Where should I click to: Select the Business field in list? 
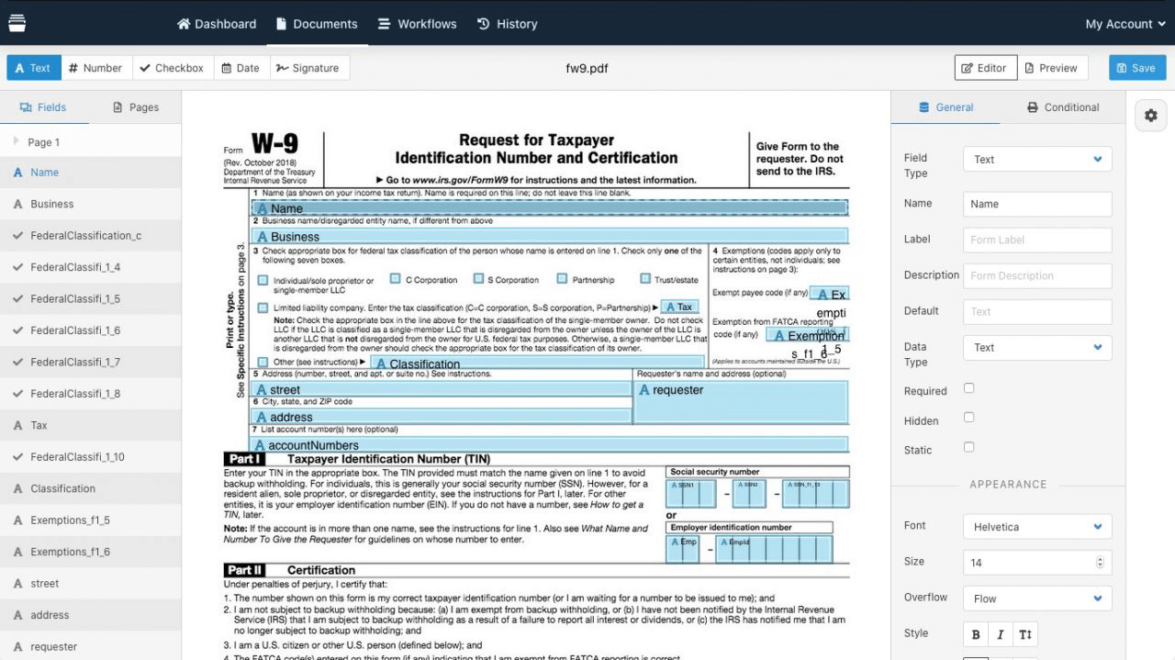coord(90,204)
